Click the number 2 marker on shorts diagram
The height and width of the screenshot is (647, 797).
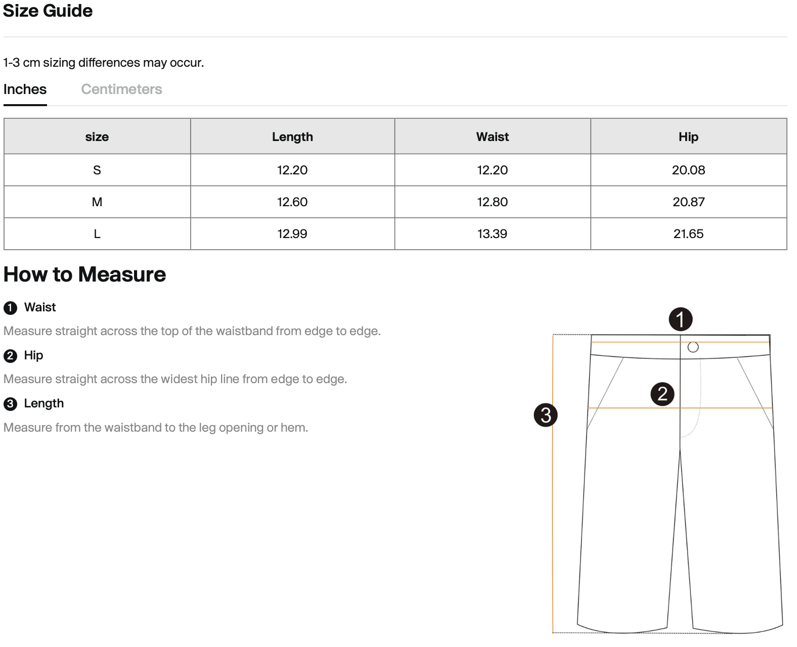[662, 394]
